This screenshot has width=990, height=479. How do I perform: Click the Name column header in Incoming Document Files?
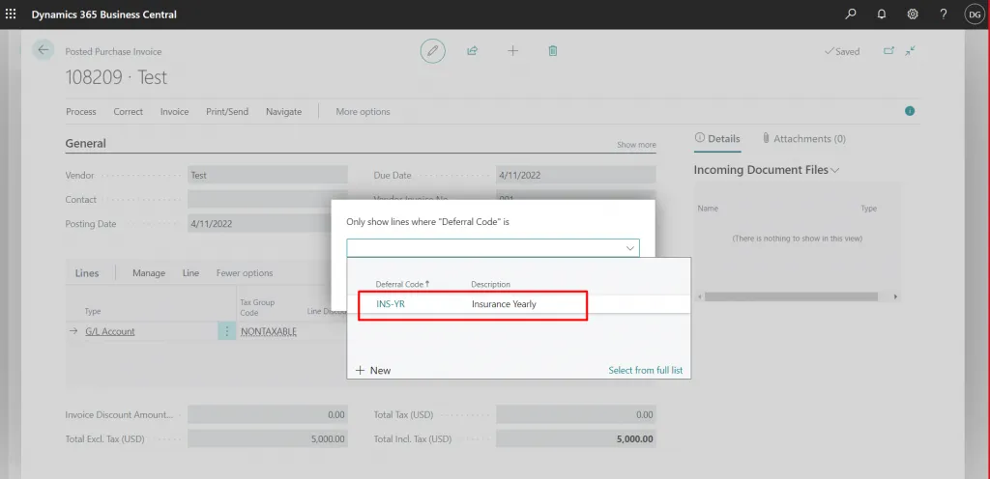pos(708,208)
